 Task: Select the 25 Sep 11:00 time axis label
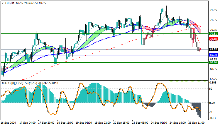click(197, 123)
